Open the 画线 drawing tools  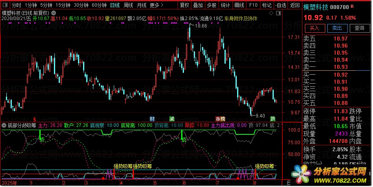[239, 5]
